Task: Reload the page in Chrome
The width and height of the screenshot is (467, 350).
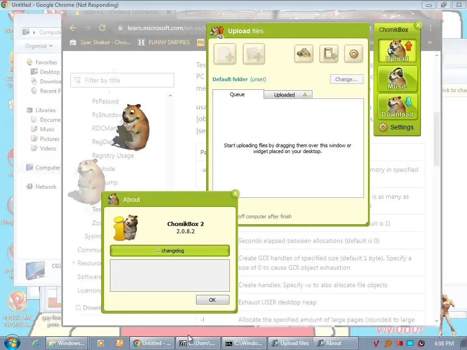Action: pos(102,28)
